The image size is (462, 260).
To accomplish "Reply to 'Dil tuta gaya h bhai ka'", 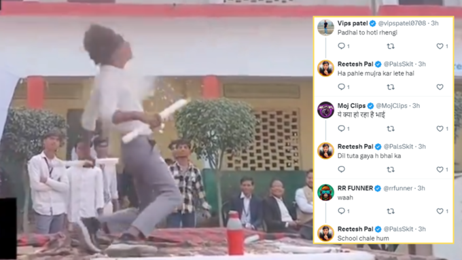I will tap(341, 169).
